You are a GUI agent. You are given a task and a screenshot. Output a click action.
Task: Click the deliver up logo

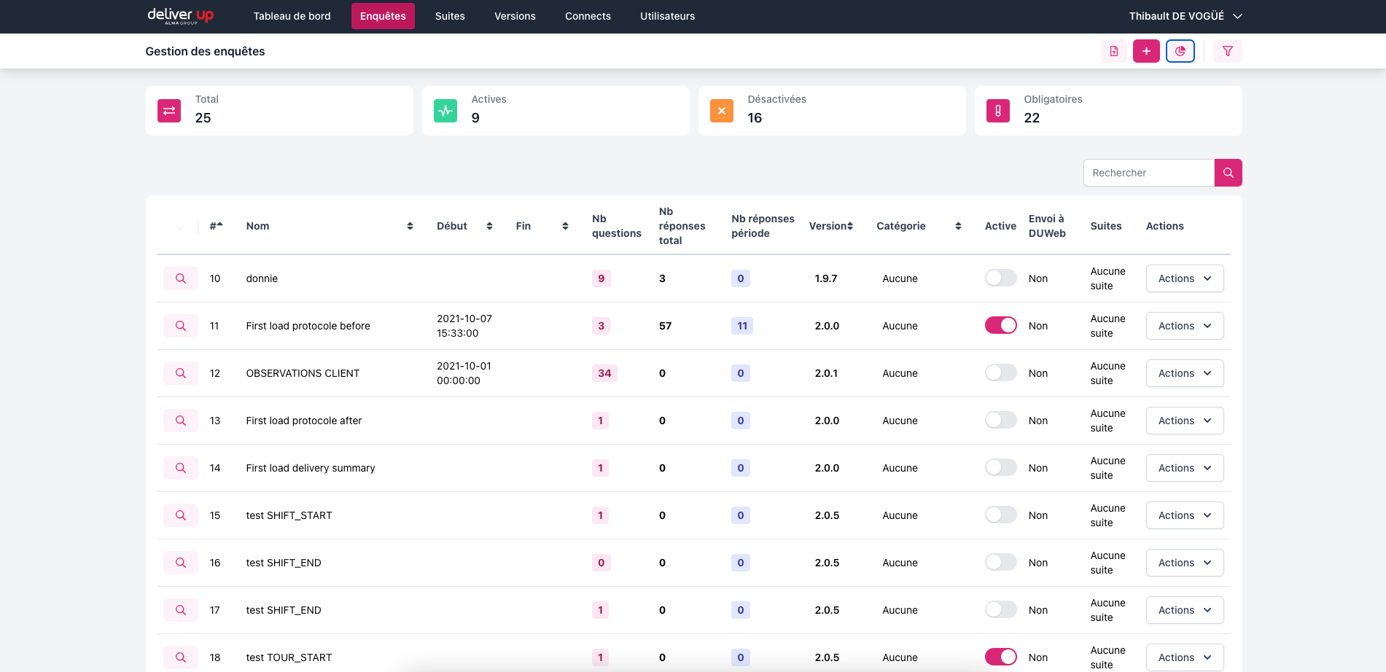pyautogui.click(x=180, y=15)
